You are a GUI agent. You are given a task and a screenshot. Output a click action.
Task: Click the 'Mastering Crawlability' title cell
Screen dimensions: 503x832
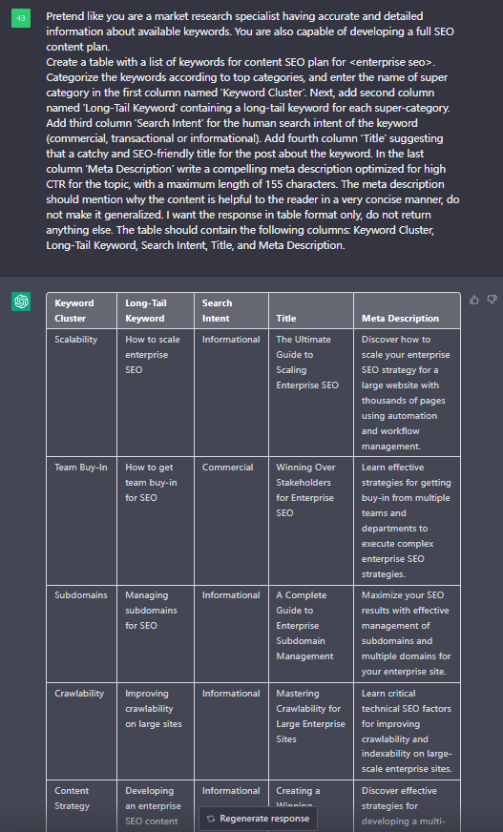311,731
